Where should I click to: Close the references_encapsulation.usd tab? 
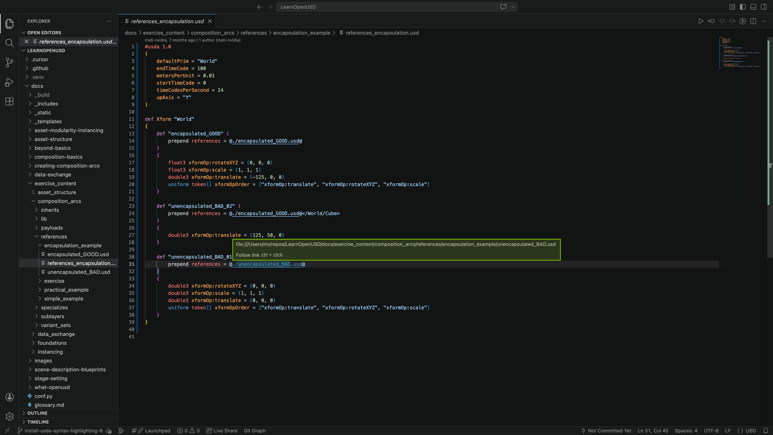pos(210,21)
